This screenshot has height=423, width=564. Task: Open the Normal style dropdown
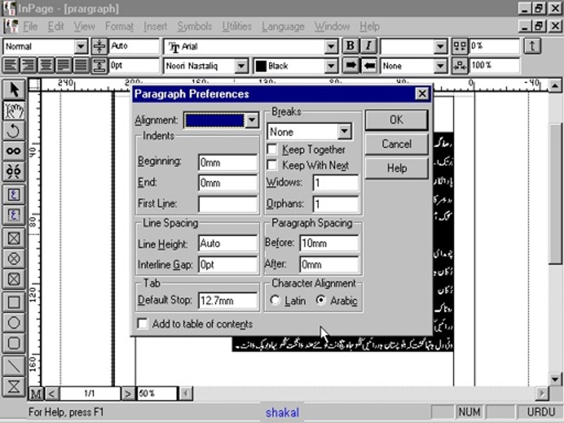click(x=80, y=46)
